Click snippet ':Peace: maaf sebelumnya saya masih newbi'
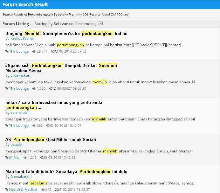The width and height of the screenshot is (220, 193). click(100, 183)
